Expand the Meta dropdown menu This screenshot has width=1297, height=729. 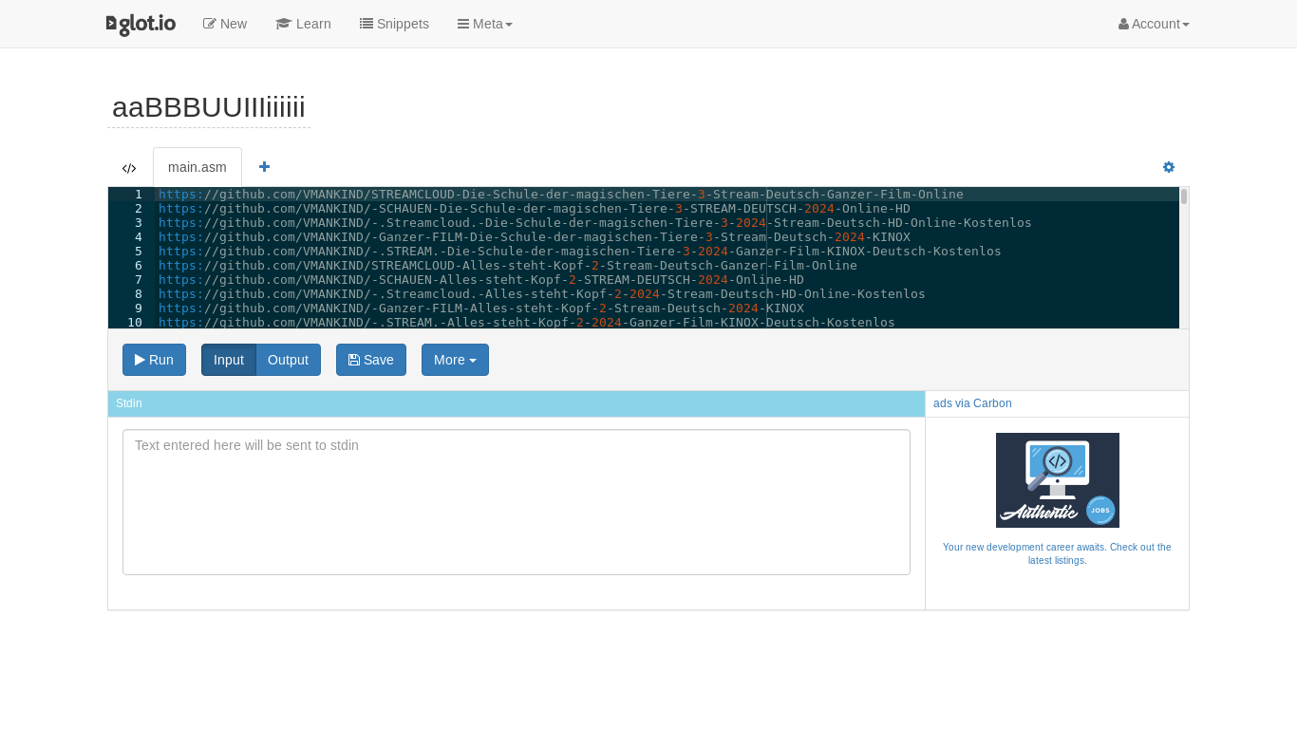(x=485, y=24)
